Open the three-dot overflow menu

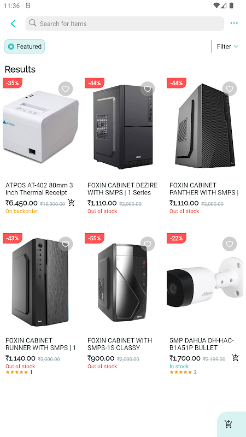(x=234, y=23)
